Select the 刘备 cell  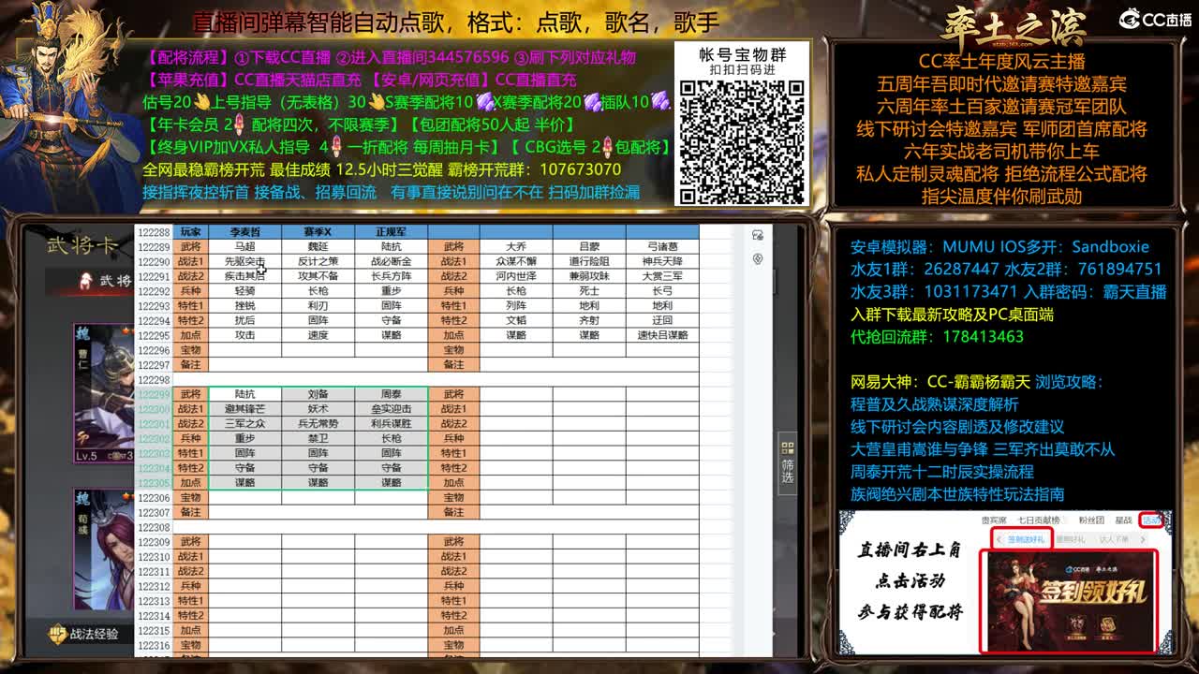[x=318, y=394]
